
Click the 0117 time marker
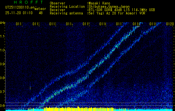[x=119, y=24]
